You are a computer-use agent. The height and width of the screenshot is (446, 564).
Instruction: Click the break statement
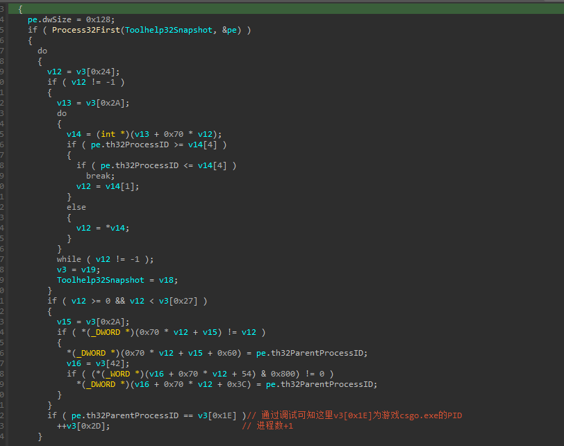pyautogui.click(x=100, y=176)
